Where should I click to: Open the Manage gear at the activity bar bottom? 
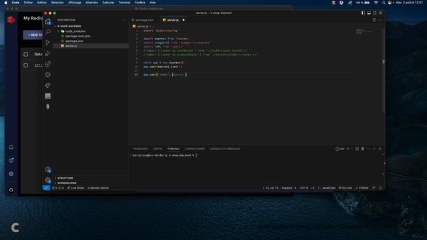[48, 180]
